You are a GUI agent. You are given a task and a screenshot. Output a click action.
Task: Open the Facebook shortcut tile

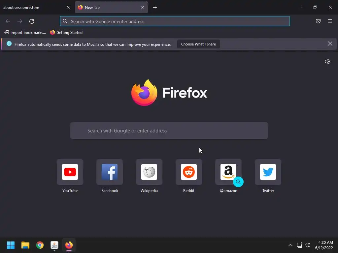[110, 172]
